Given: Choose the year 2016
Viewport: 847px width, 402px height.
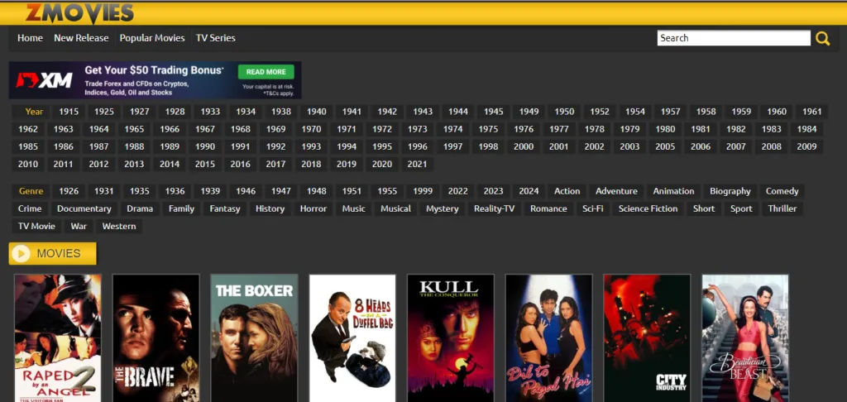Looking at the screenshot, I should click(241, 165).
